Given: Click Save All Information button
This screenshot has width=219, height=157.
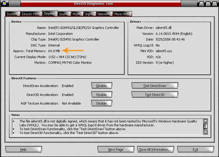Looking at the screenshot, I should click(155, 149).
